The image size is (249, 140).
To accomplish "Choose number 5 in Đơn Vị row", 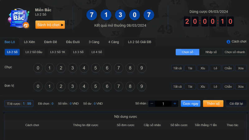I will 96,86.
